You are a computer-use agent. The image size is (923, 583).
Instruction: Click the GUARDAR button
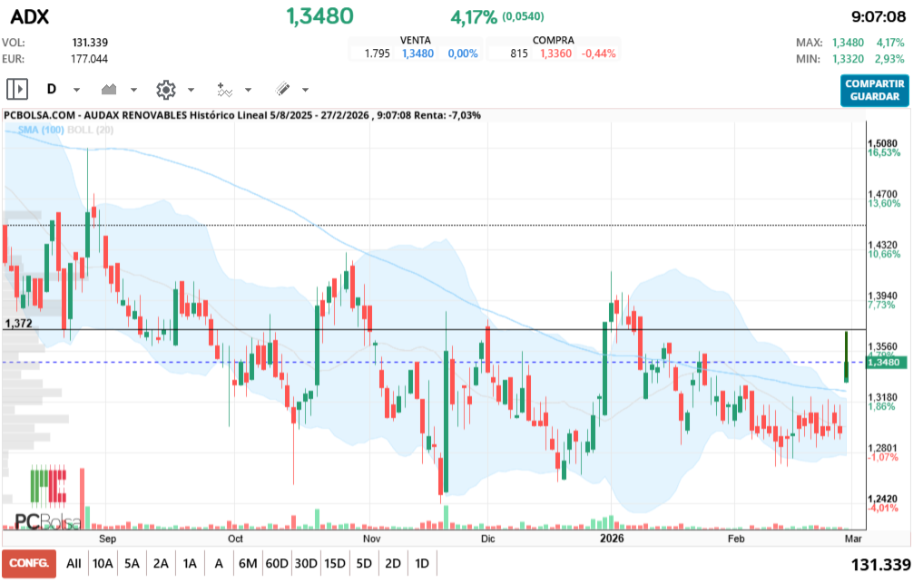pos(874,94)
